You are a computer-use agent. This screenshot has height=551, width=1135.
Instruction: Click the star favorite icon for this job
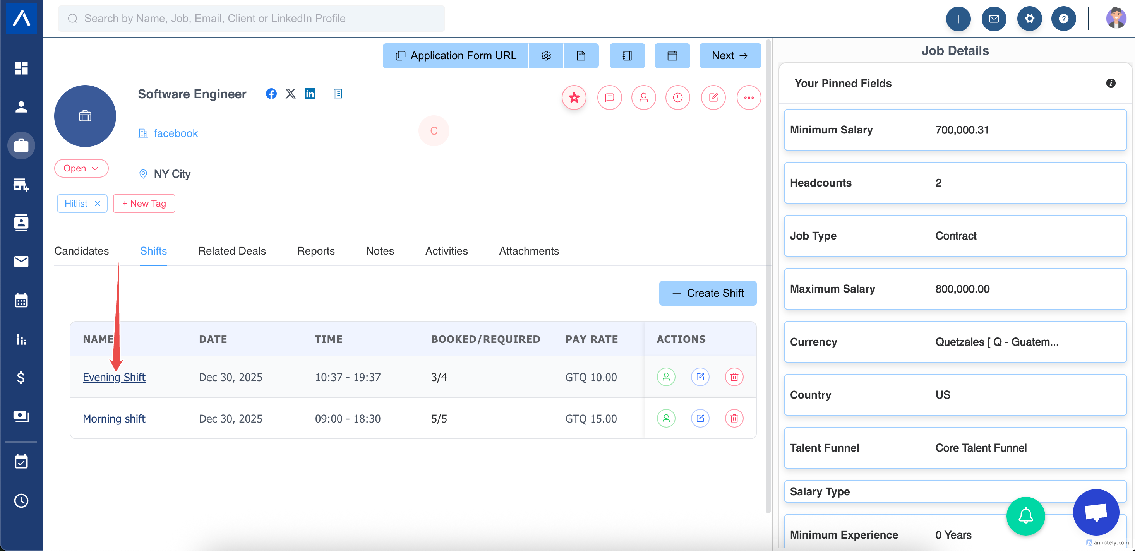pos(574,98)
